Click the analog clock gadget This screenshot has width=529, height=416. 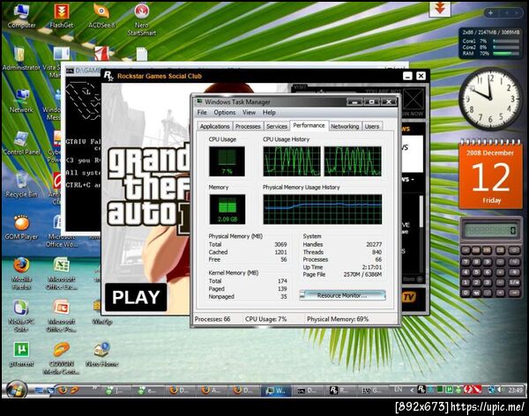[x=490, y=99]
